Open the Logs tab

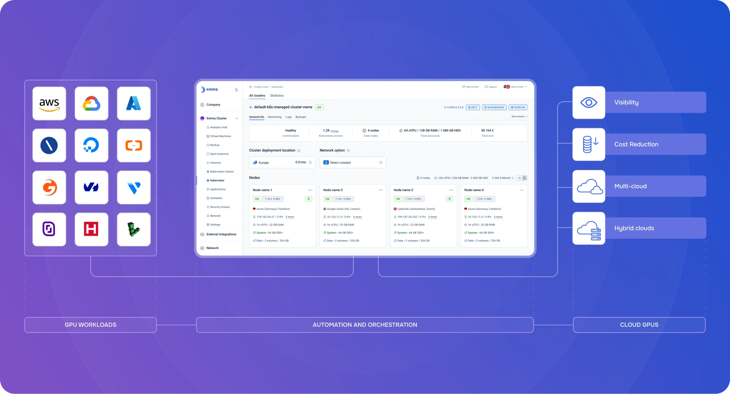[289, 117]
